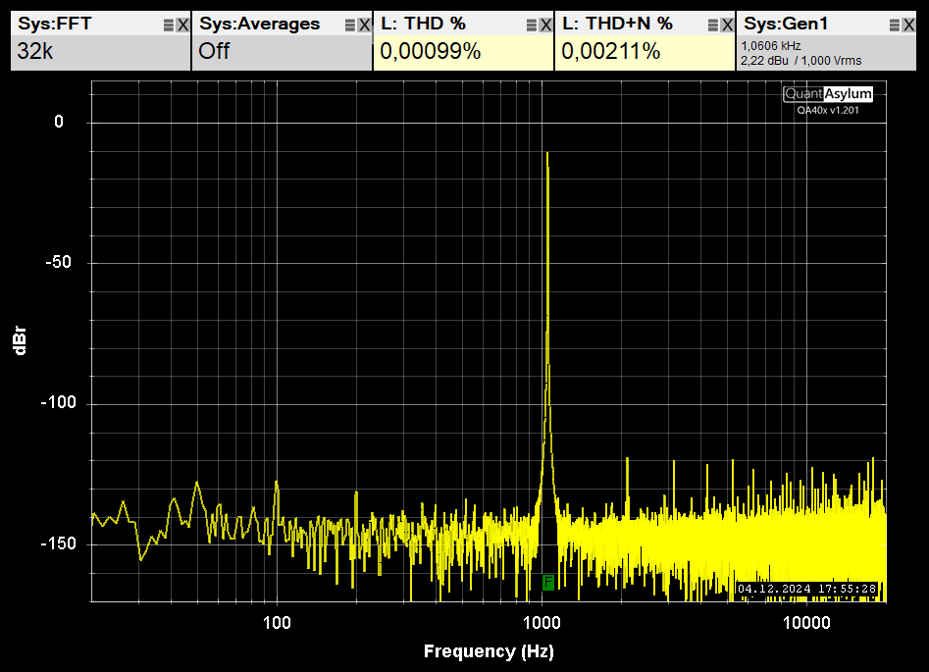Image resolution: width=929 pixels, height=672 pixels.
Task: Click the 1000 X-axis label
Action: [x=542, y=623]
